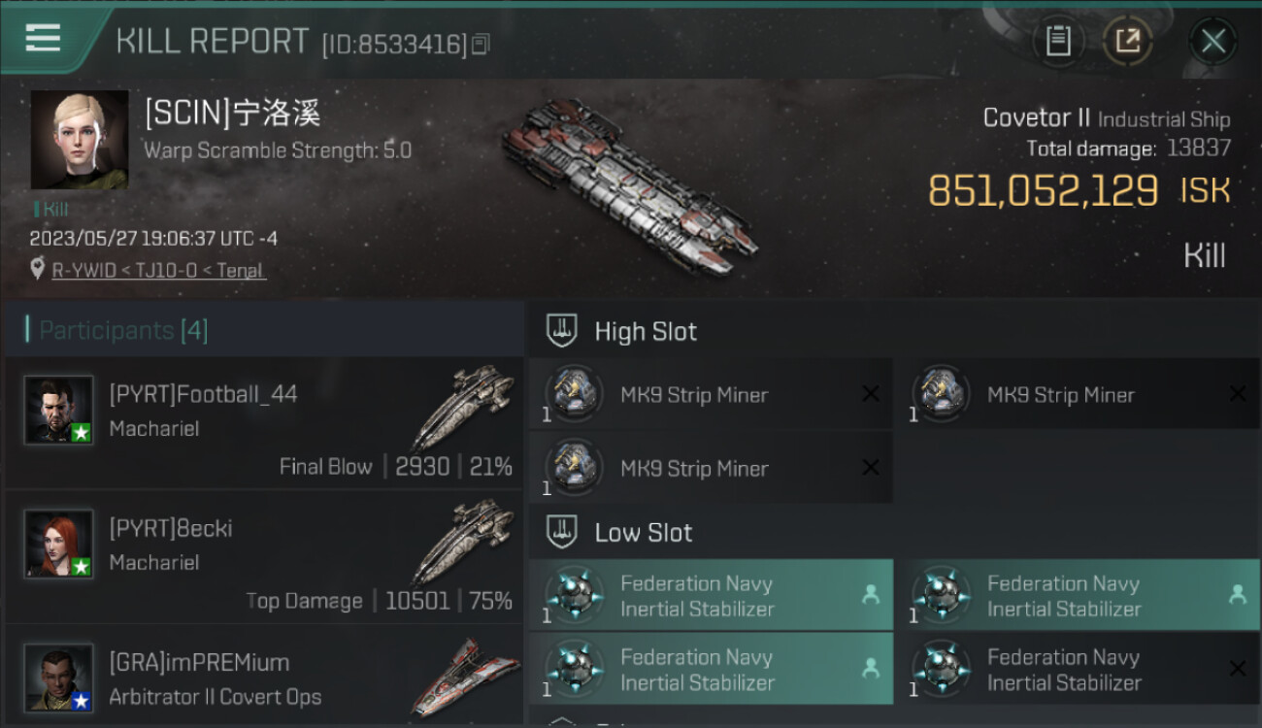Close the kill report window

1212,41
